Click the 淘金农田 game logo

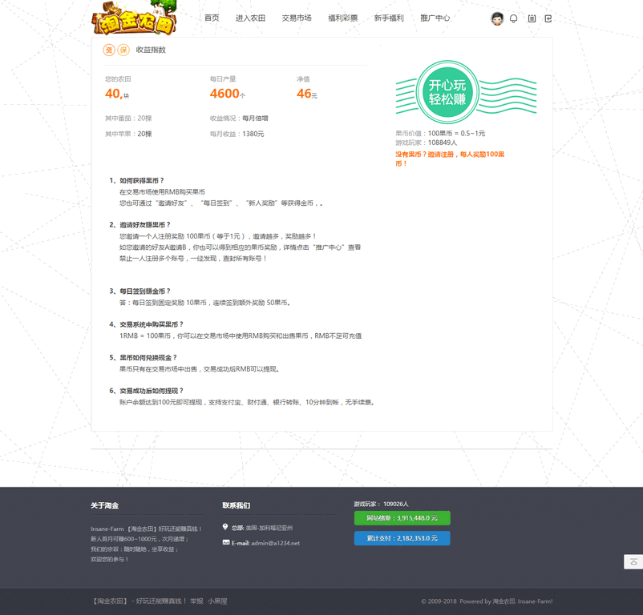[134, 19]
